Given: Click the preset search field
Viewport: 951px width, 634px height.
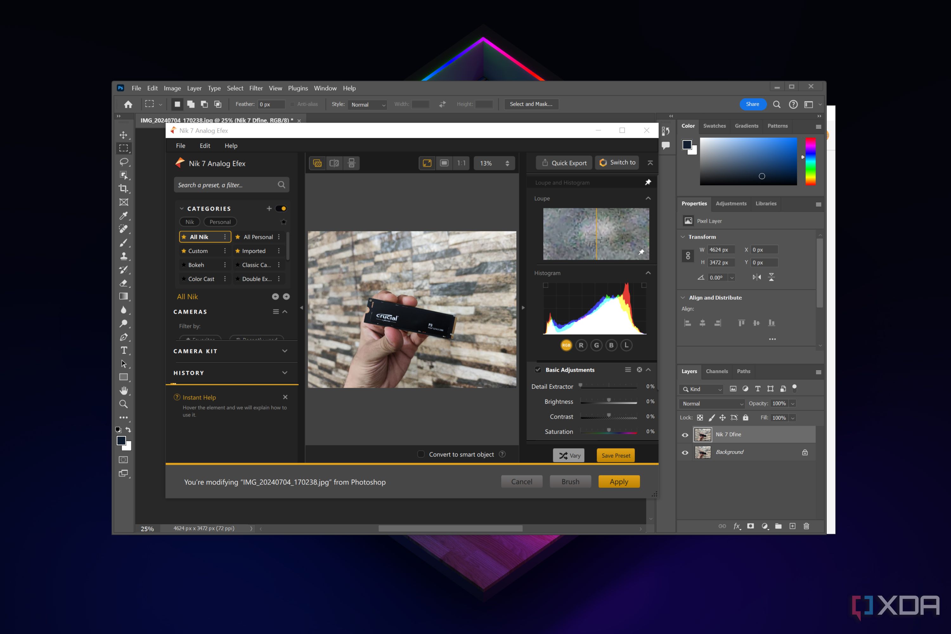Looking at the screenshot, I should coord(226,185).
